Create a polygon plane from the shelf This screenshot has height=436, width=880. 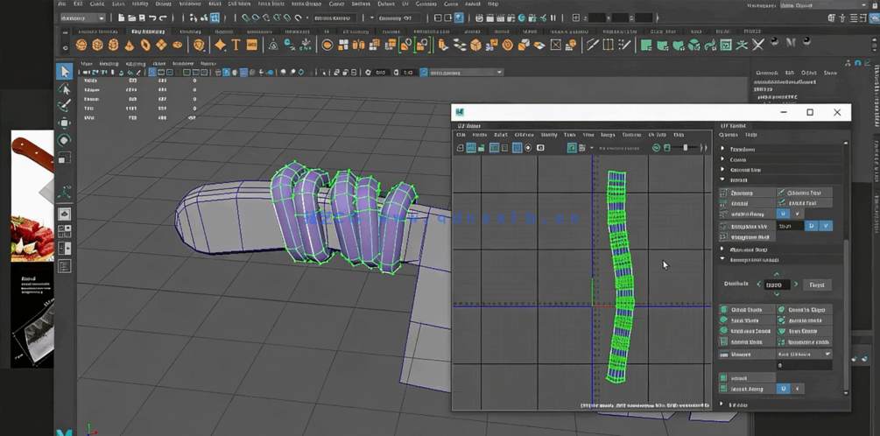(162, 45)
